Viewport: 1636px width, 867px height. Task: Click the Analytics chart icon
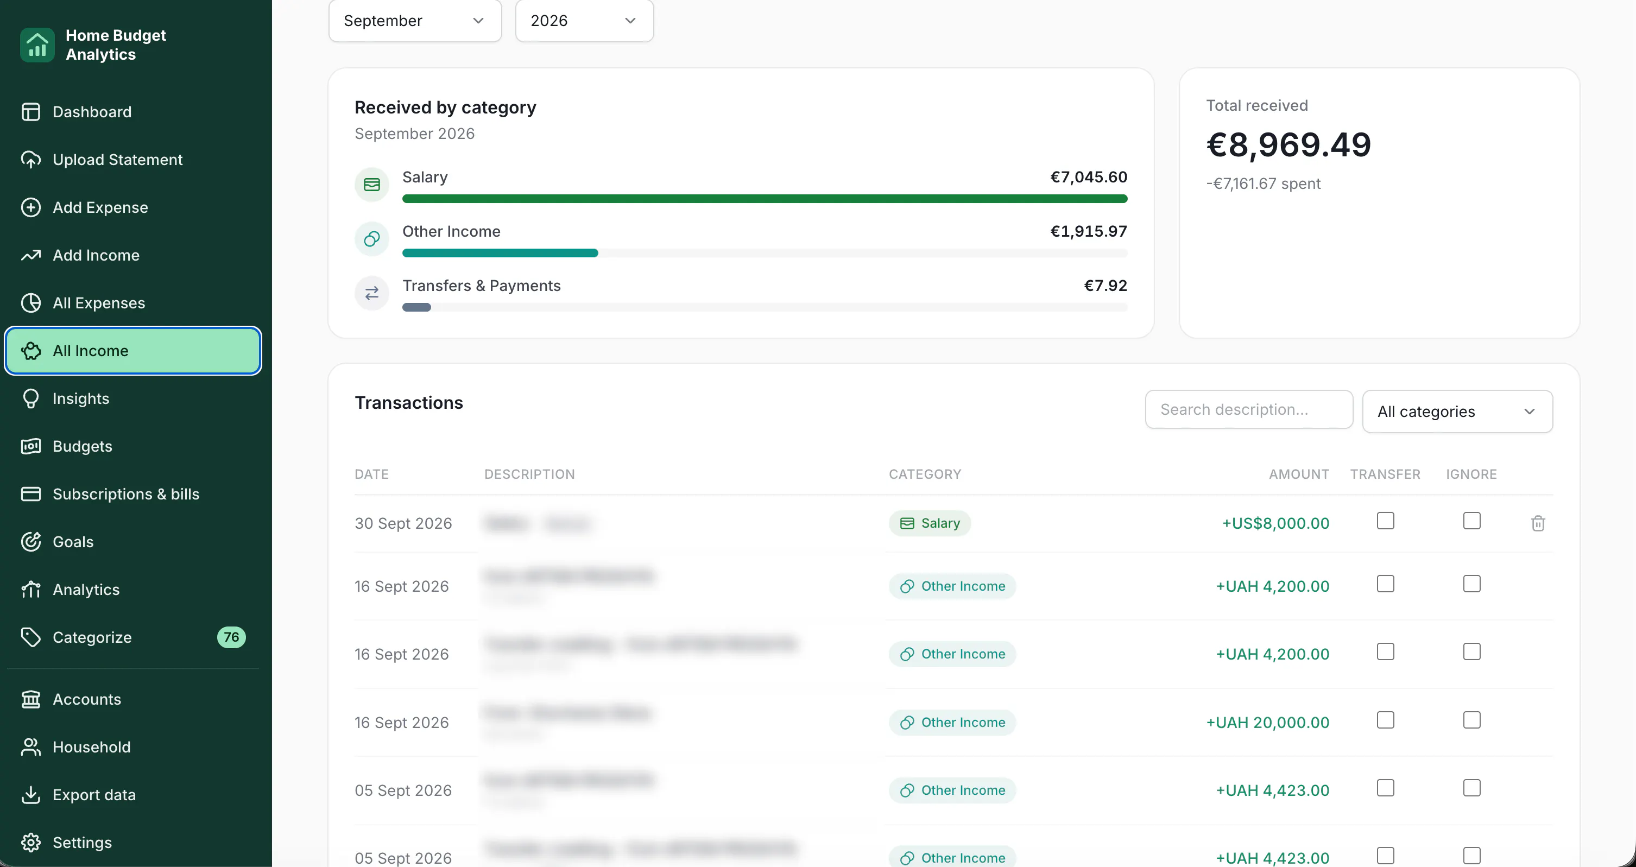(x=30, y=590)
